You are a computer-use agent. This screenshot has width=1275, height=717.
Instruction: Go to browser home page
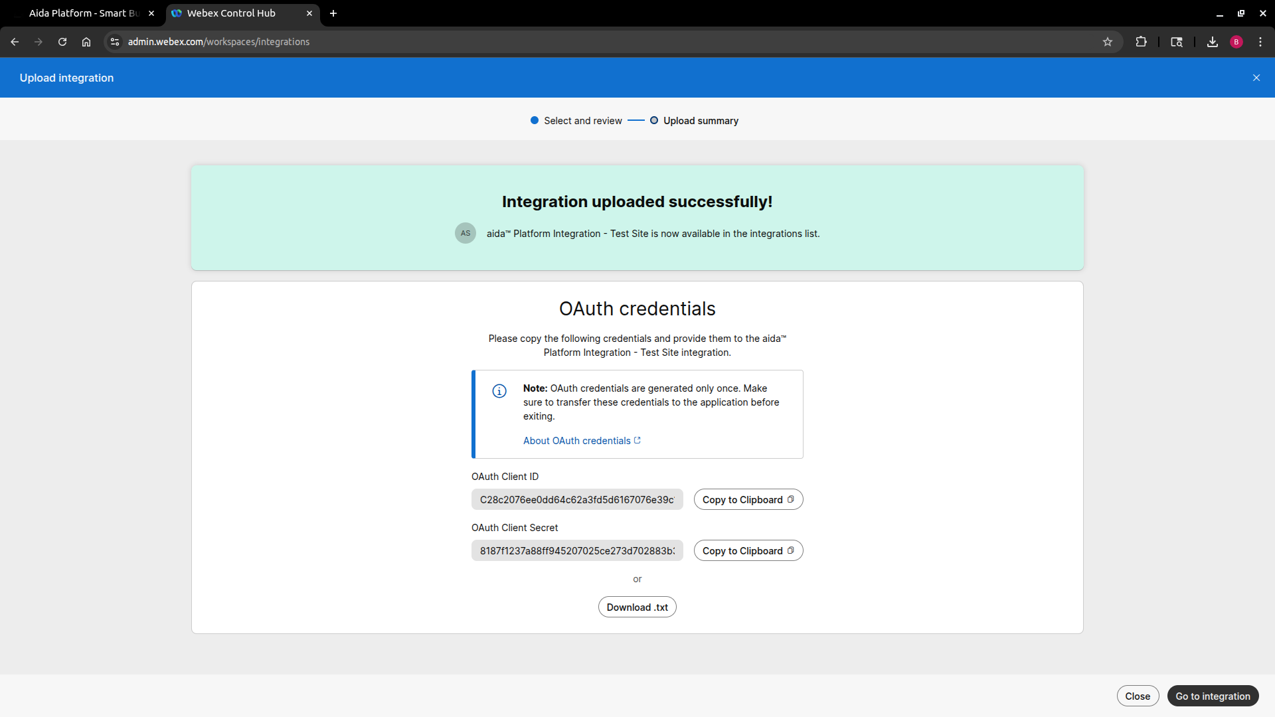(86, 42)
